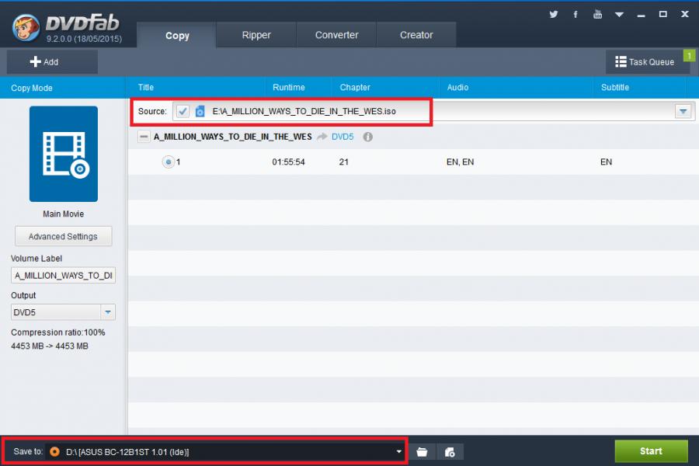This screenshot has width=699, height=466.
Task: Open the Output DVD5 dropdown
Action: pos(64,312)
